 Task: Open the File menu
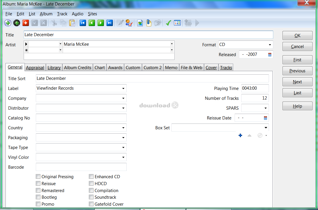pos(9,14)
